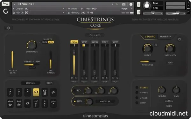Go to previous instrument with left arrow
The image size is (191, 119).
click(113, 4)
